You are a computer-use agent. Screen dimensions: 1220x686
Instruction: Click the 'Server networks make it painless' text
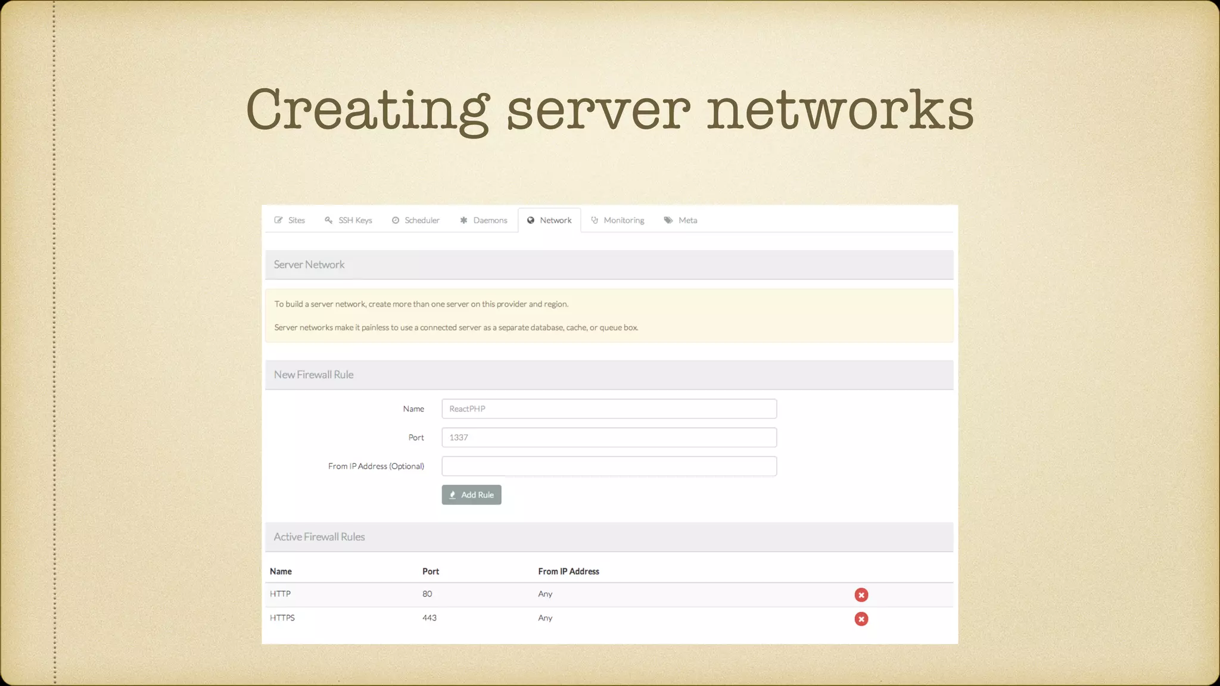click(x=456, y=328)
